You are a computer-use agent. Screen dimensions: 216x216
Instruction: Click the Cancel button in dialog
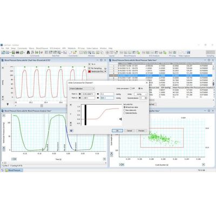pos(130,131)
